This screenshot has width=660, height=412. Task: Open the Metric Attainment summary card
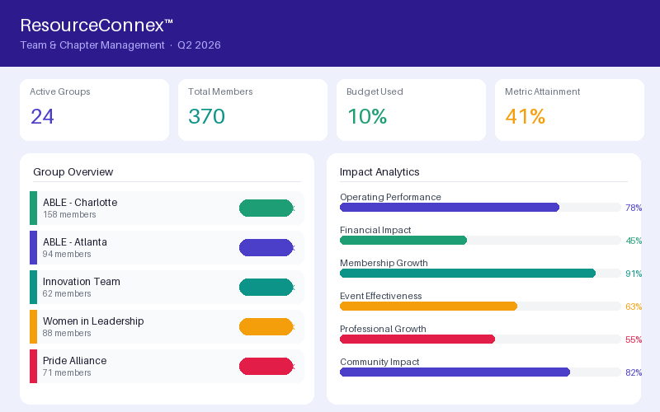coord(569,110)
